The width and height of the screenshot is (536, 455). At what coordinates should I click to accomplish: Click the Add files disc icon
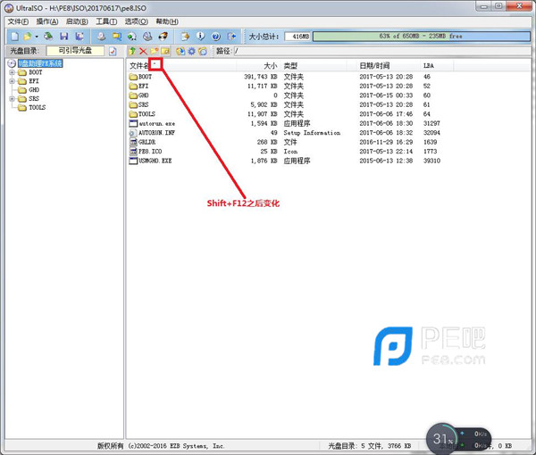coord(180,51)
